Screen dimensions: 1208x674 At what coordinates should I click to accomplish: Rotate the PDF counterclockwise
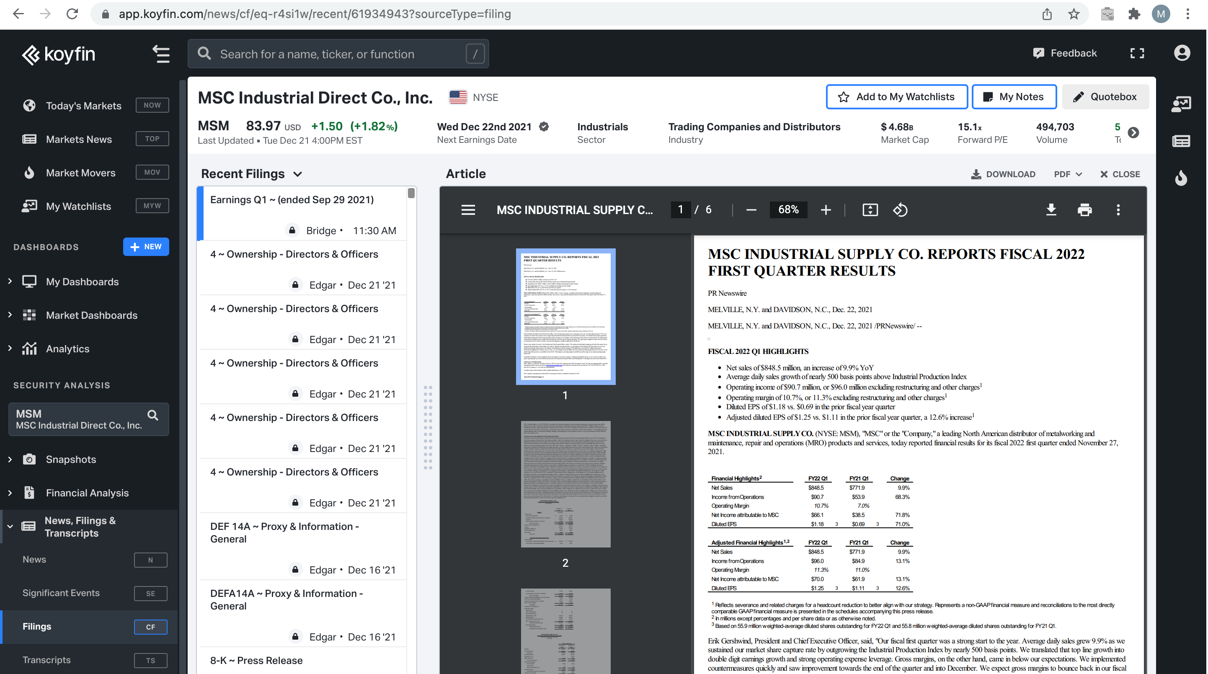pyautogui.click(x=900, y=210)
